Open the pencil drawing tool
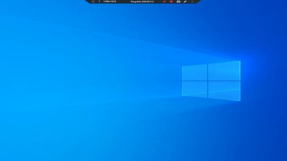 185,1
